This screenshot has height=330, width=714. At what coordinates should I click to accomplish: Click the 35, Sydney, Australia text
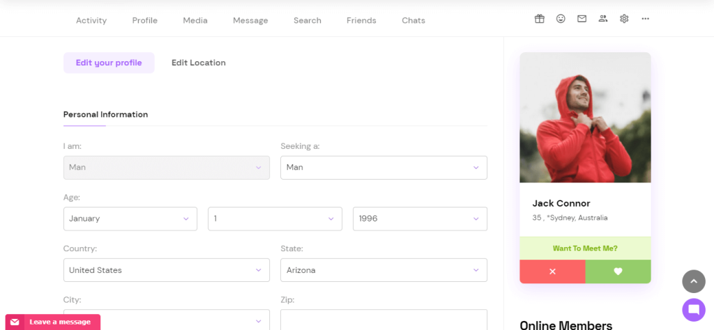point(570,218)
